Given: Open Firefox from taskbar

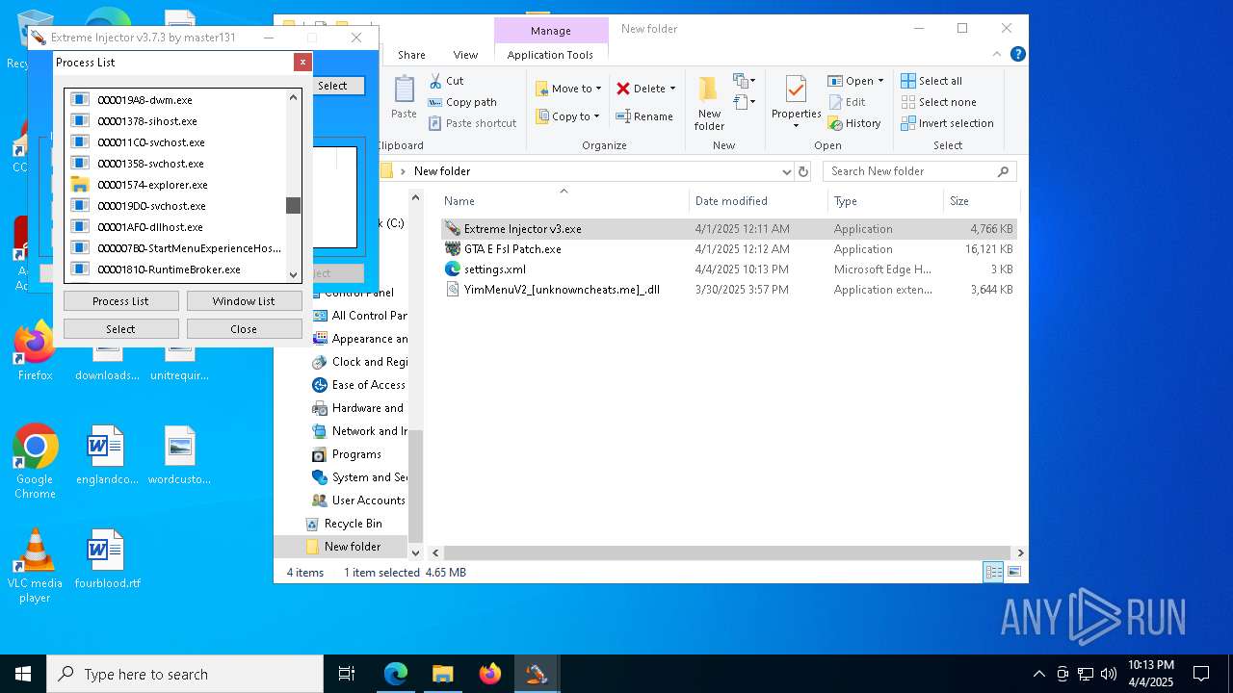Looking at the screenshot, I should pos(490,674).
